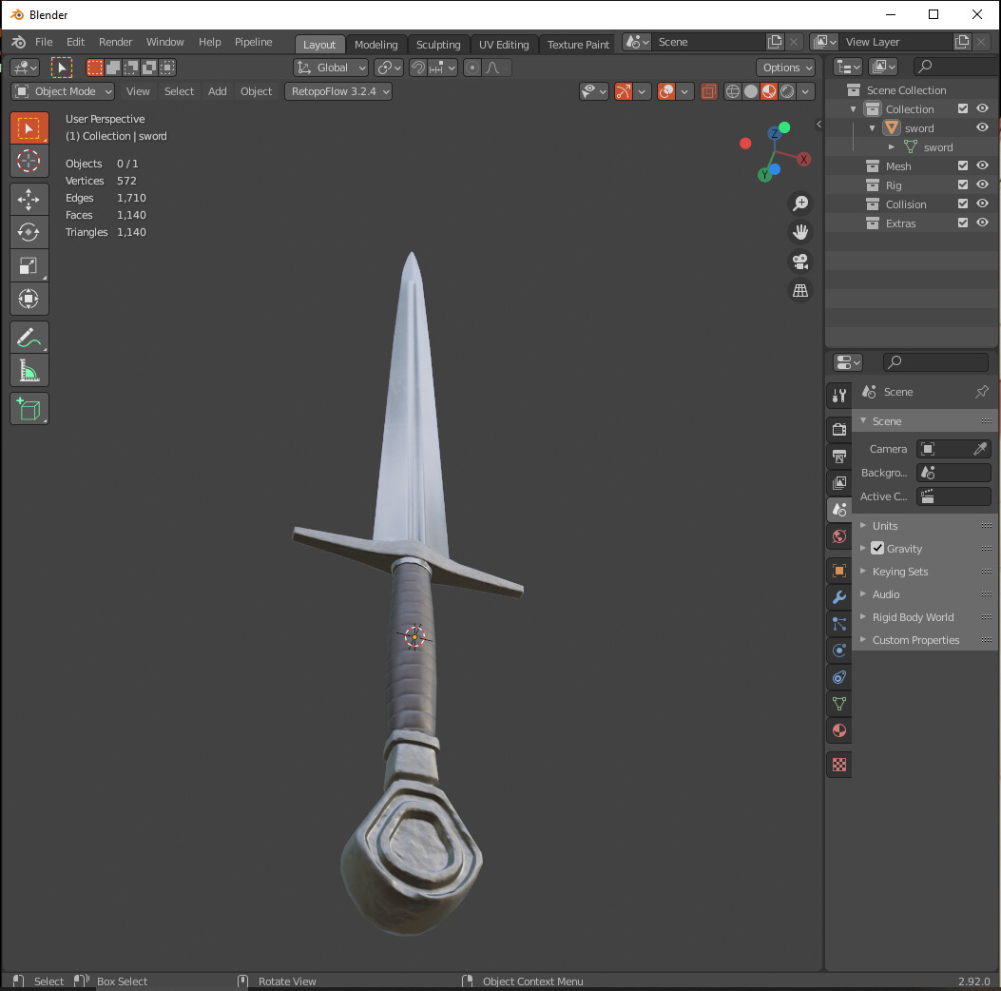Activate the Rotate tool
This screenshot has height=991, width=1001.
click(29, 232)
